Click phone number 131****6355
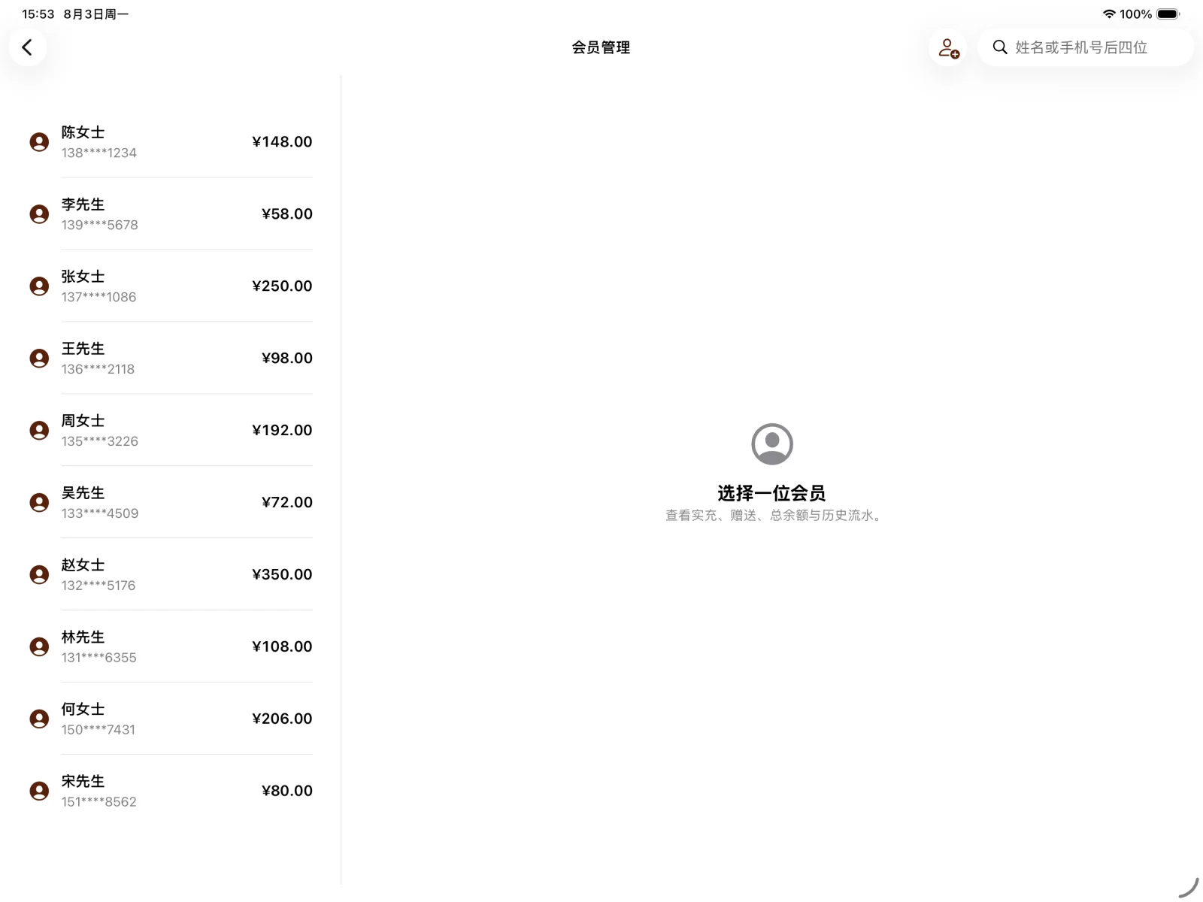The height and width of the screenshot is (902, 1203). [99, 658]
